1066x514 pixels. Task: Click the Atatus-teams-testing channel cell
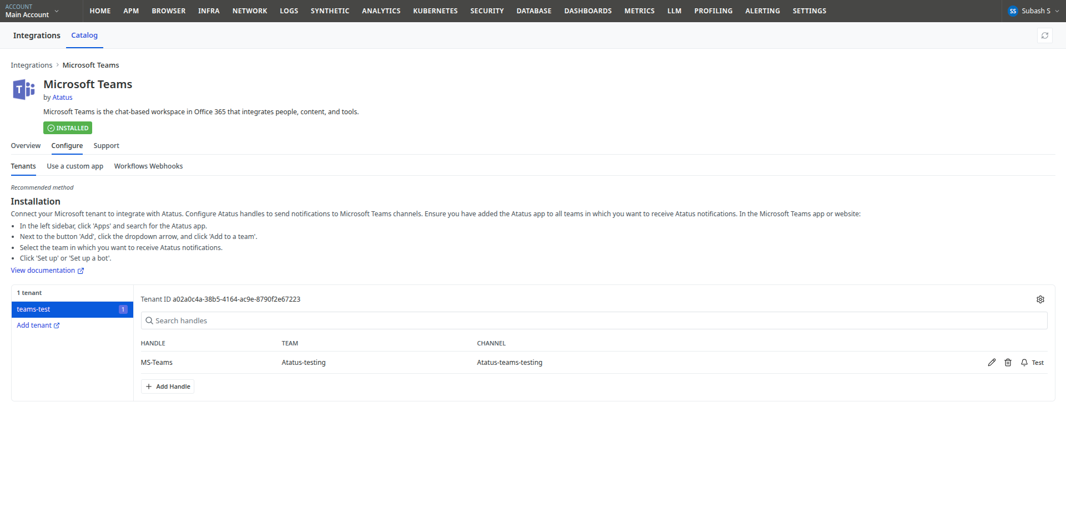510,363
